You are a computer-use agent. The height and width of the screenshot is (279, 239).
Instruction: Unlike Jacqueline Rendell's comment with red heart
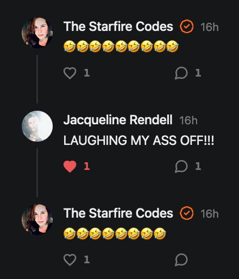(x=70, y=167)
